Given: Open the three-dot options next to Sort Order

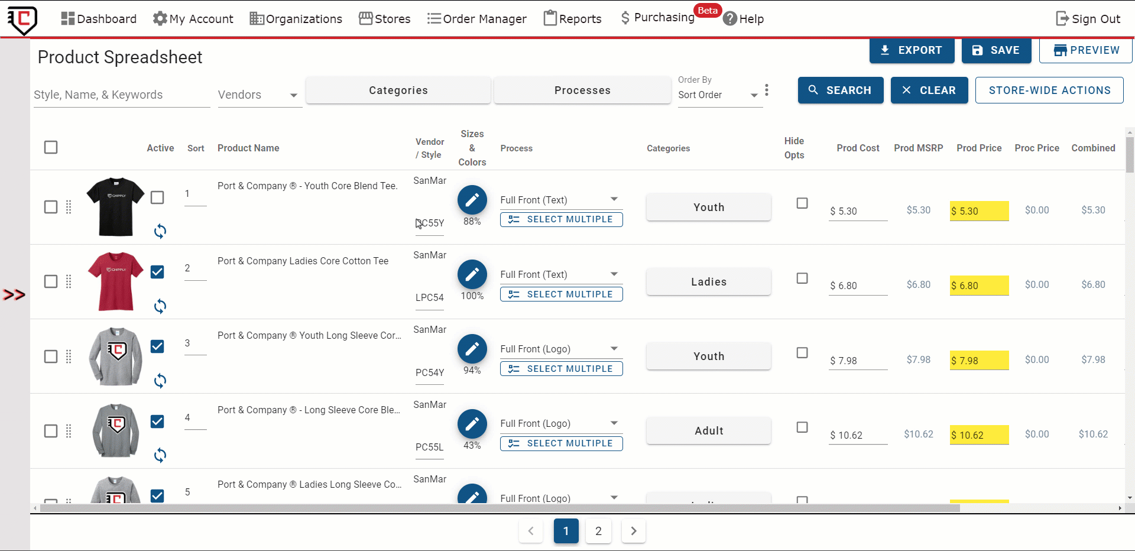Looking at the screenshot, I should [x=767, y=90].
